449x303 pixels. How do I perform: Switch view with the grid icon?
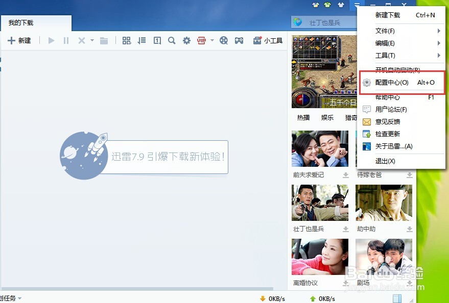(x=127, y=41)
